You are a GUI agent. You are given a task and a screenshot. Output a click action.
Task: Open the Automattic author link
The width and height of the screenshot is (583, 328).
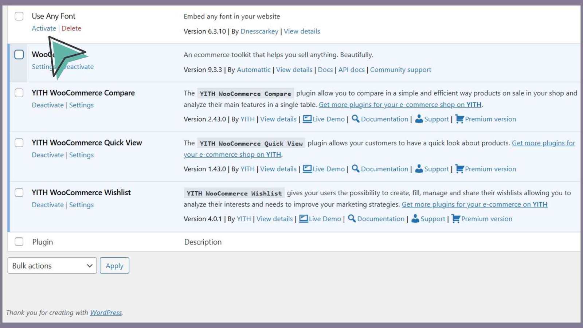tap(254, 70)
